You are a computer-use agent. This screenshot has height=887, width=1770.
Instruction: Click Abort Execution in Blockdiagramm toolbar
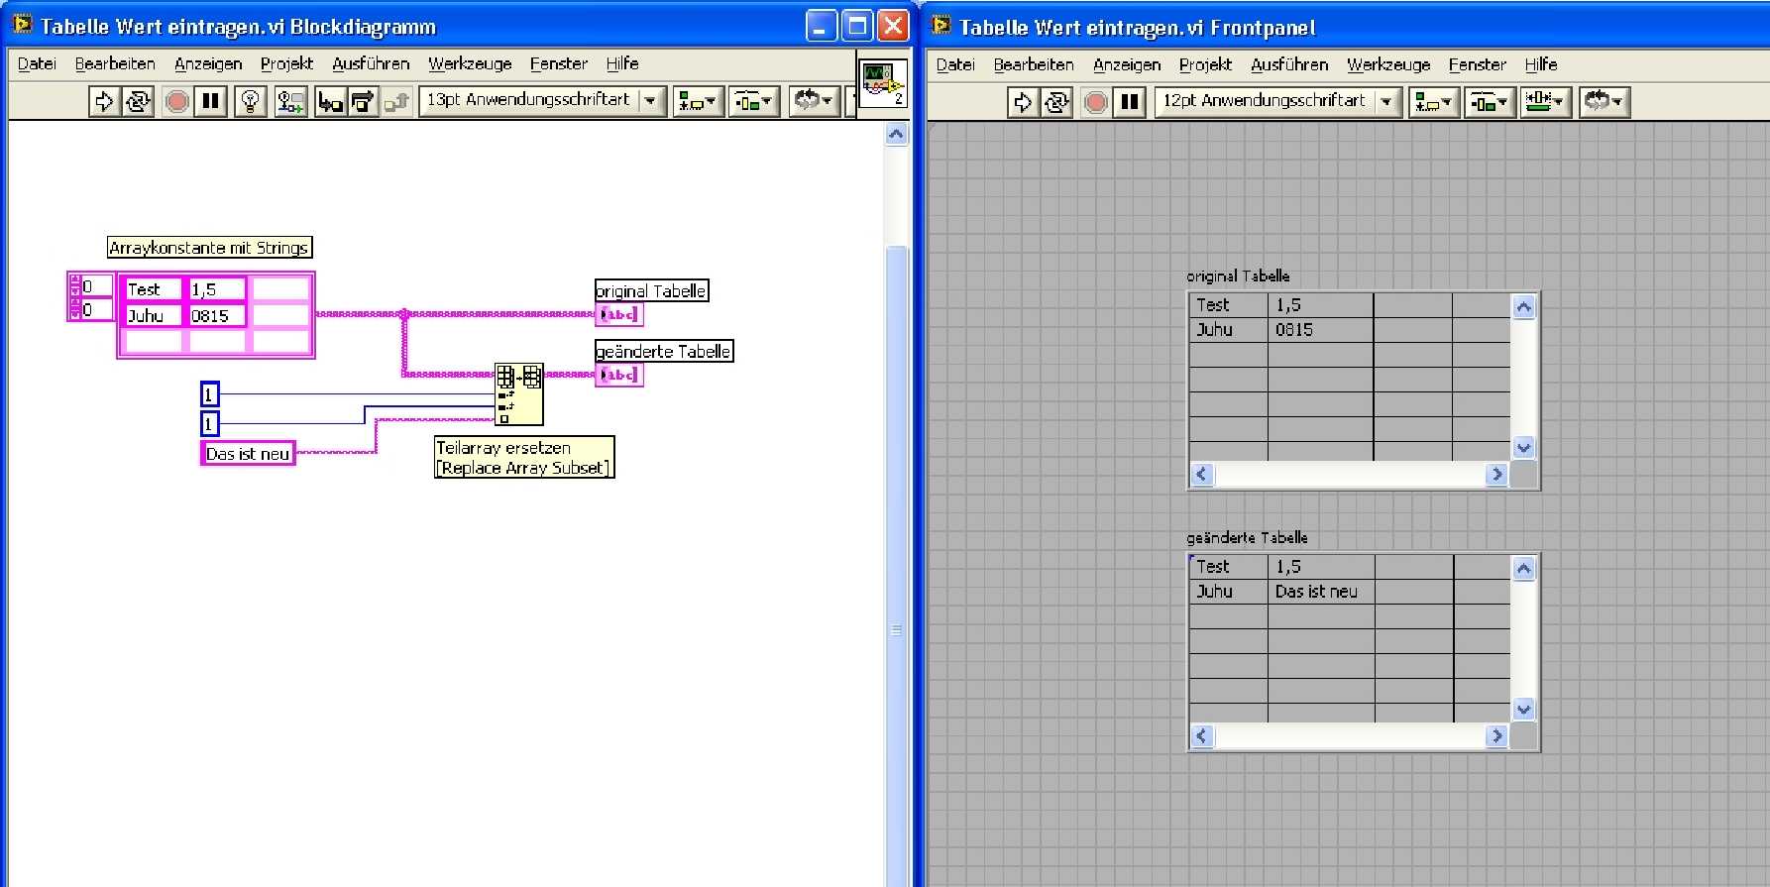click(x=177, y=101)
